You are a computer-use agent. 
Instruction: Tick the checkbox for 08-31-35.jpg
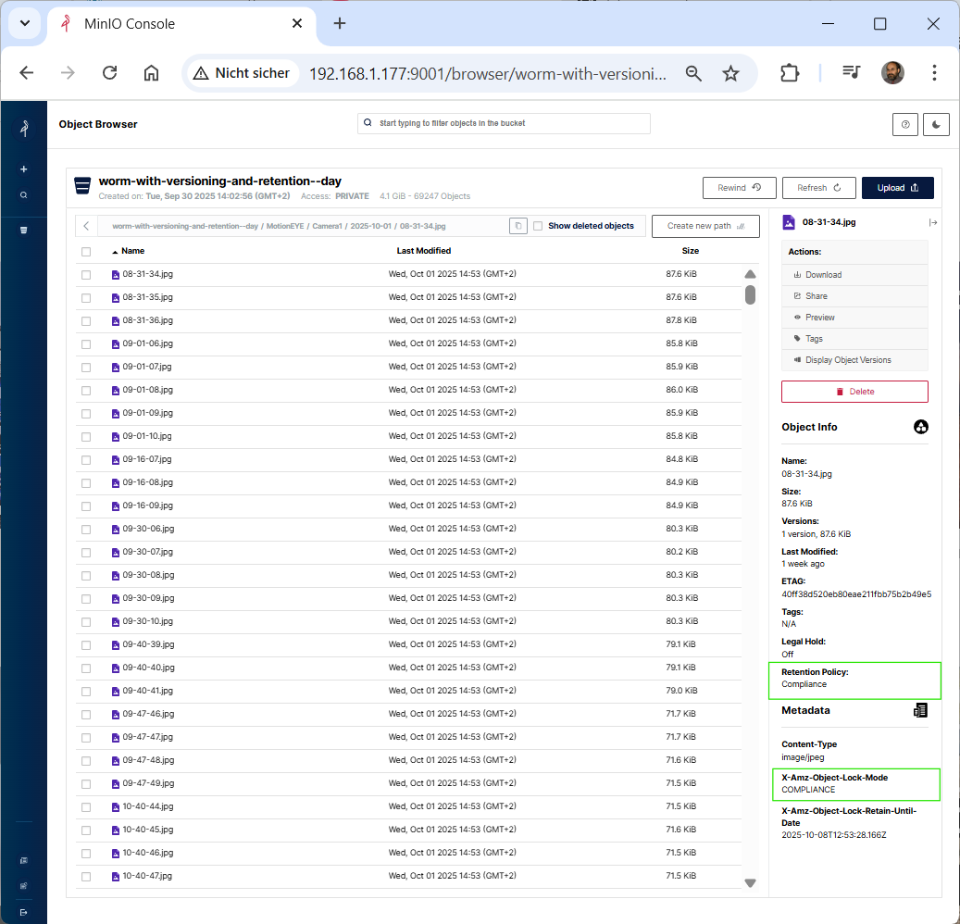[86, 297]
